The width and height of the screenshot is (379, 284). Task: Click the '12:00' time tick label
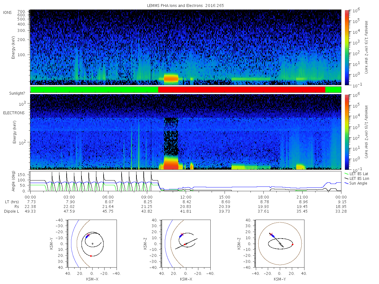(x=186, y=197)
